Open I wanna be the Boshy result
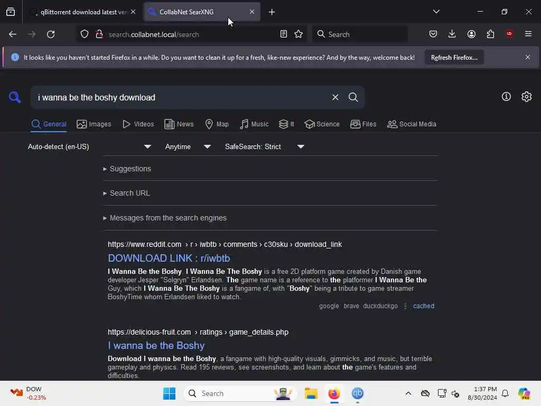The height and width of the screenshot is (406, 541). click(156, 346)
